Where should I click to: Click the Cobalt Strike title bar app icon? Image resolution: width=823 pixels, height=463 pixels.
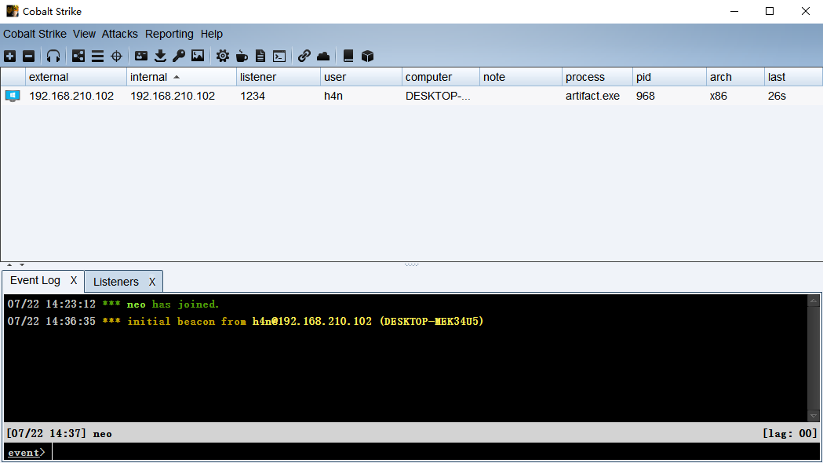(x=12, y=11)
